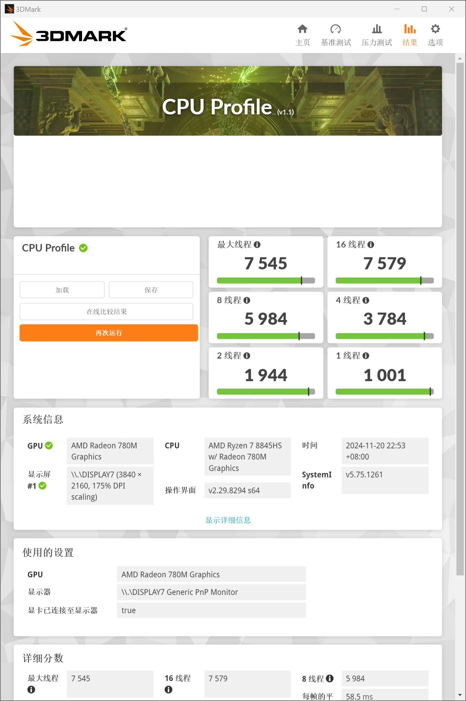Open 选项 settings gear icon

435,29
